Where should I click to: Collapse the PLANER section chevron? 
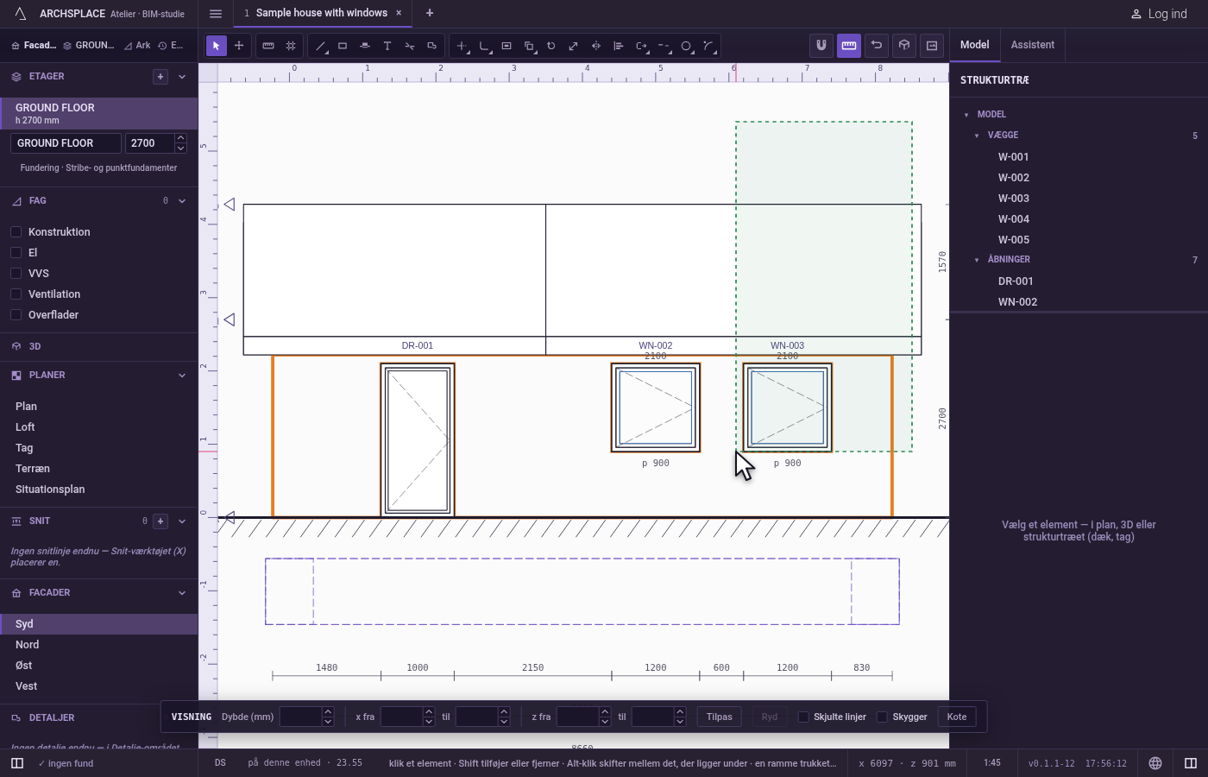(182, 376)
